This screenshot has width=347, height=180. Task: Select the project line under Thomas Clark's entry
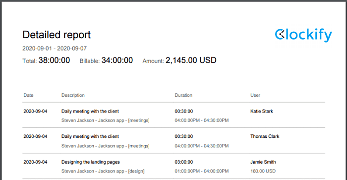[105, 146]
